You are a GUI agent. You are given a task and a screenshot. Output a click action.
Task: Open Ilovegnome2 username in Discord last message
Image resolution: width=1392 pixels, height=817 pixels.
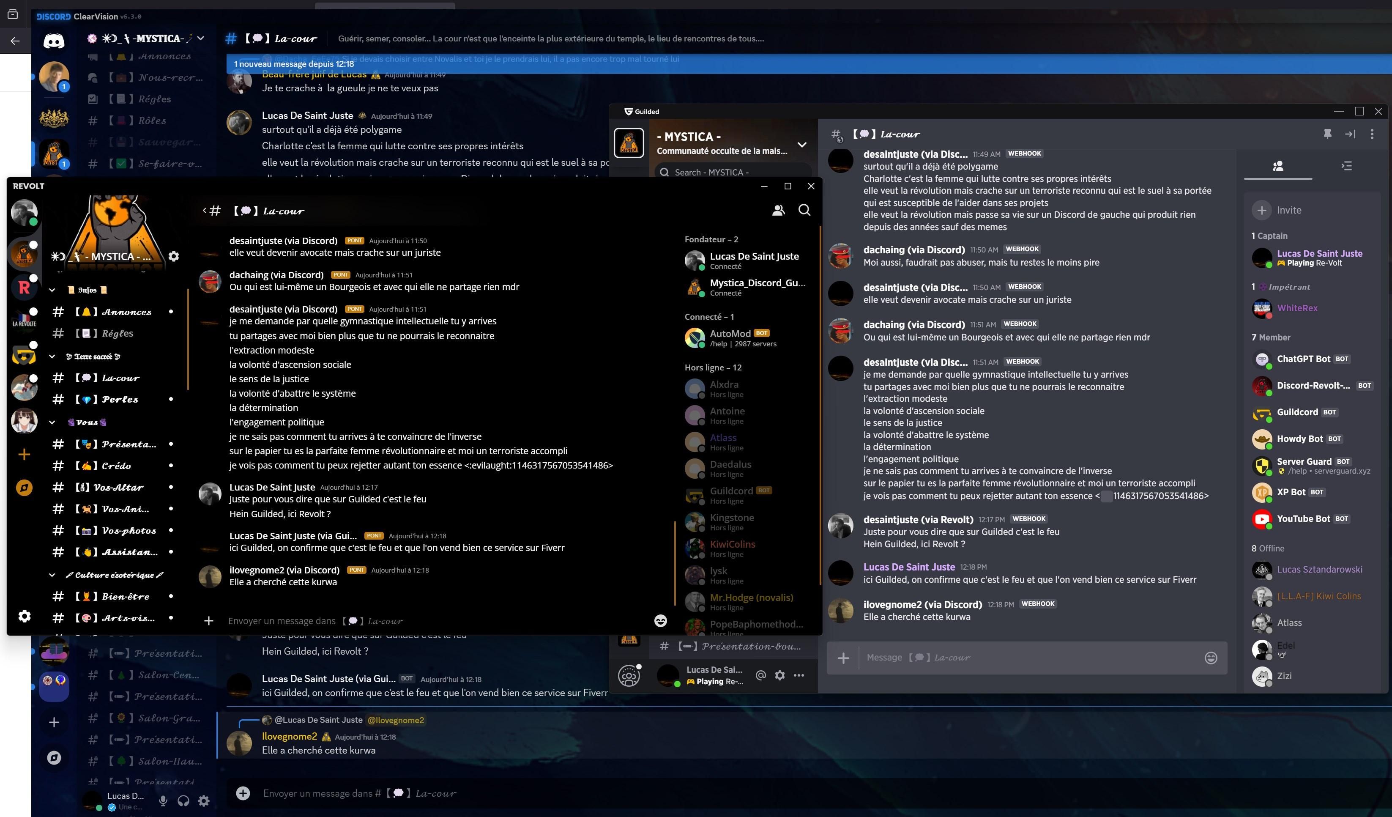click(x=290, y=736)
